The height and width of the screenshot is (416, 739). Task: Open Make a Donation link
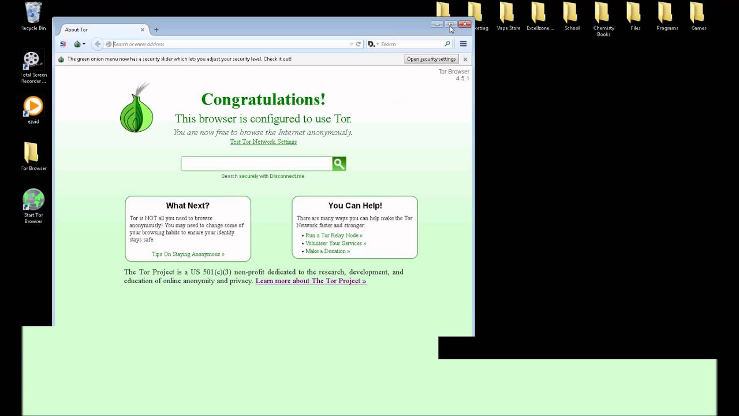[x=327, y=251]
